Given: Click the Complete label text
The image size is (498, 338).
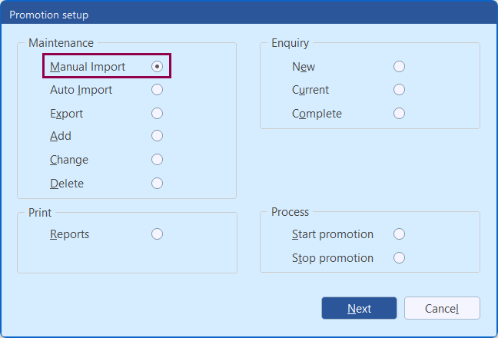Looking at the screenshot, I should coord(317,114).
